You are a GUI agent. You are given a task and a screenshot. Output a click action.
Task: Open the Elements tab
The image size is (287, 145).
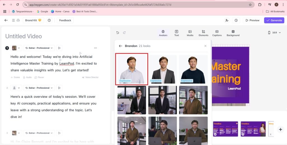click(x=203, y=33)
